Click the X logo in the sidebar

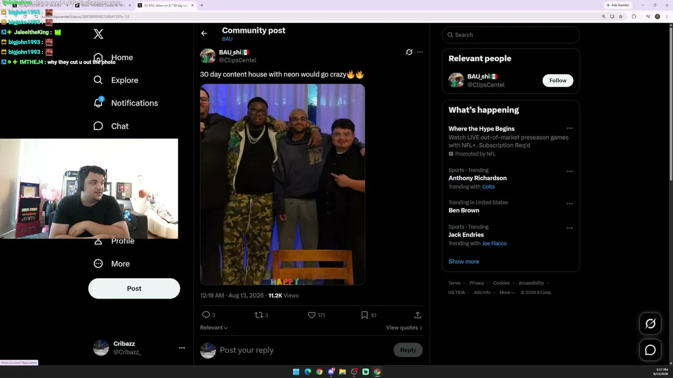tap(98, 34)
